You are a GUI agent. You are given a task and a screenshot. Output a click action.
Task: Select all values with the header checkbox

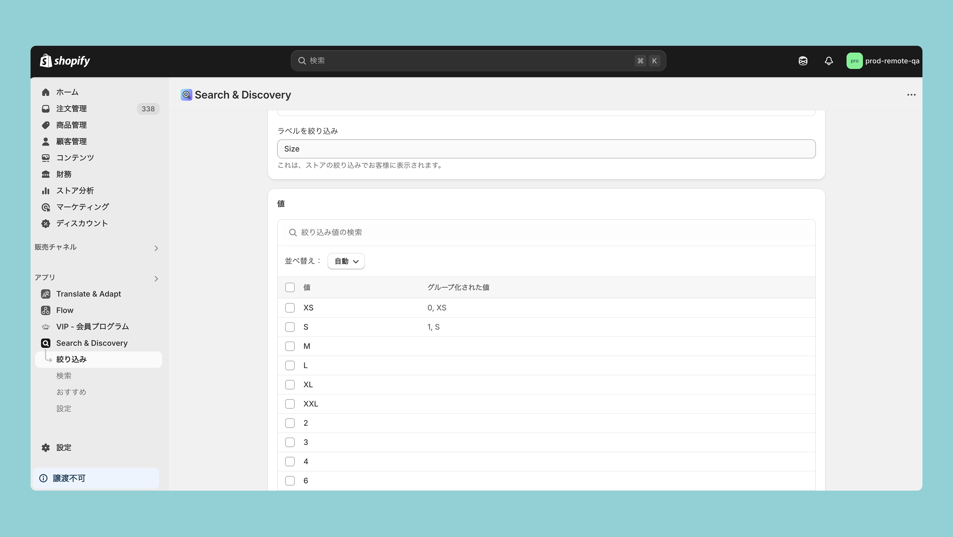point(290,287)
